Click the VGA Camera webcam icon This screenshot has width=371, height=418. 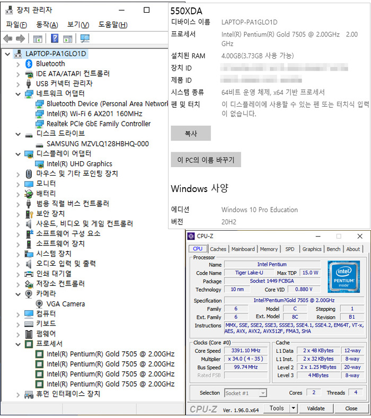pyautogui.click(x=39, y=304)
